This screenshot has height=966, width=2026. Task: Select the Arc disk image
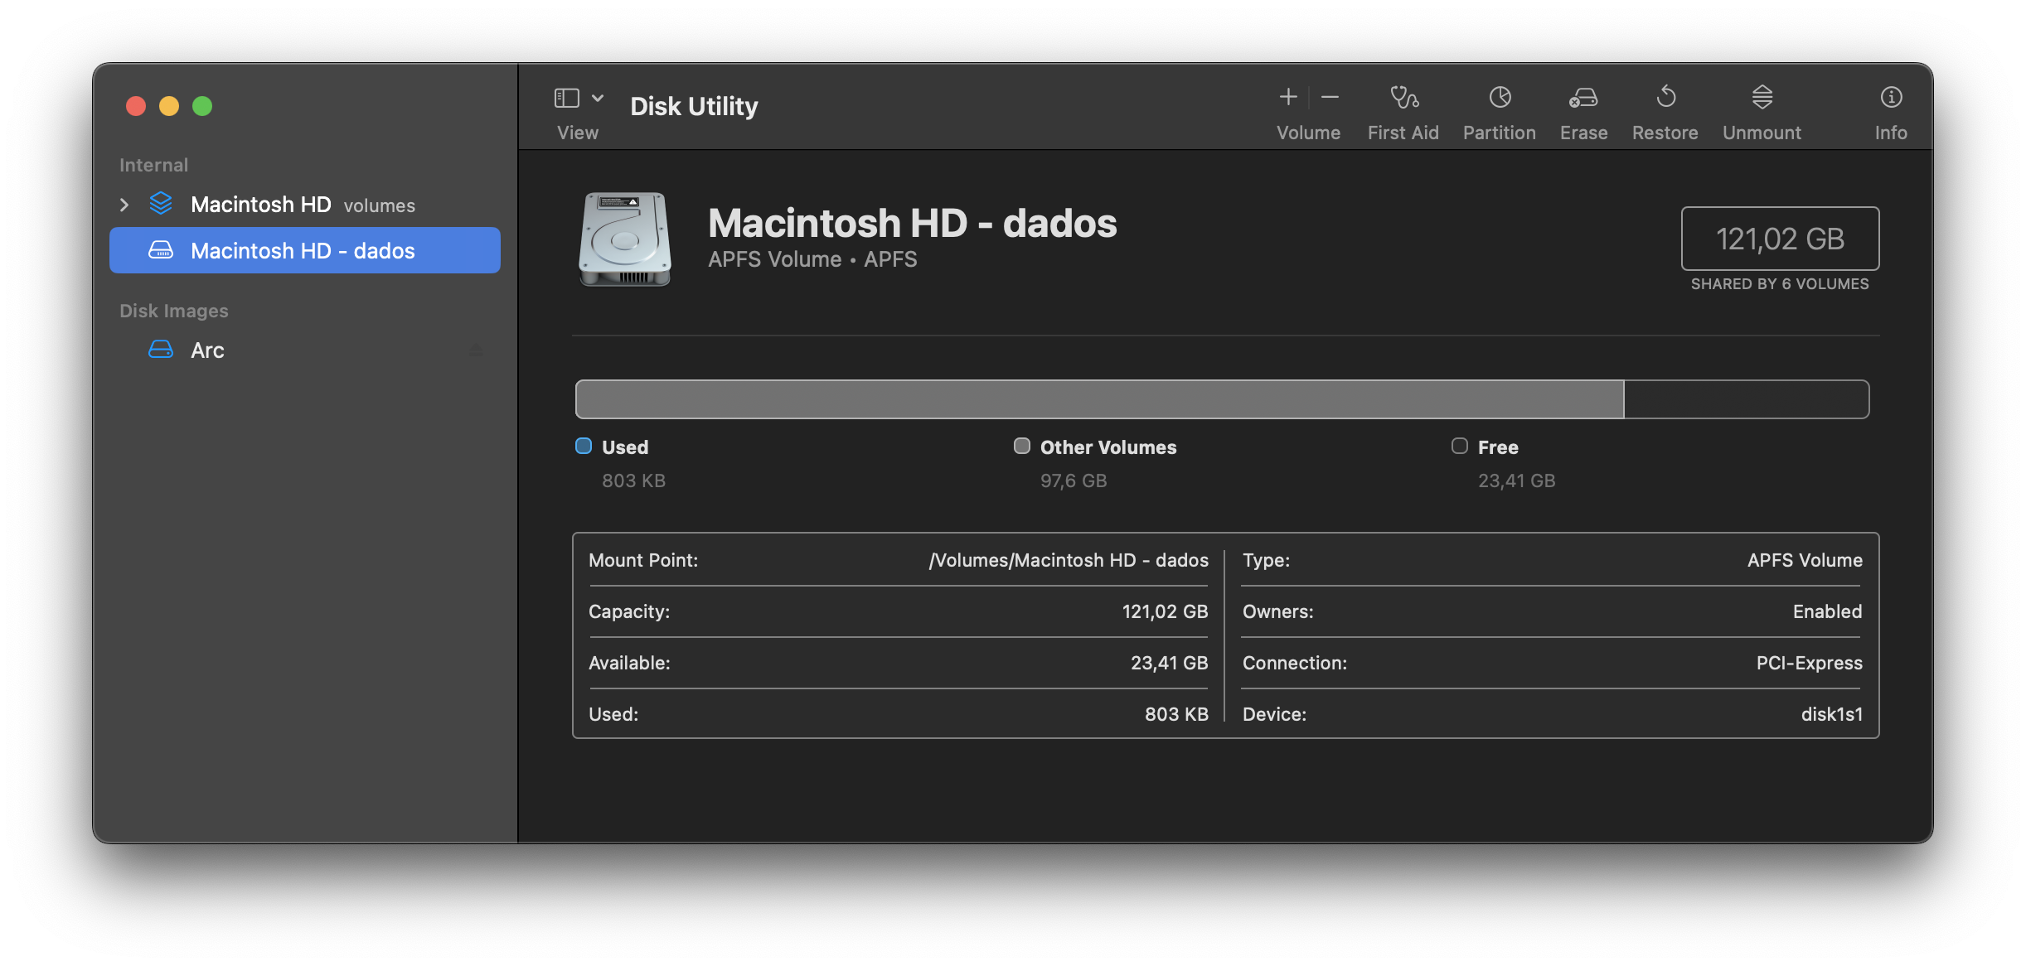pos(207,350)
